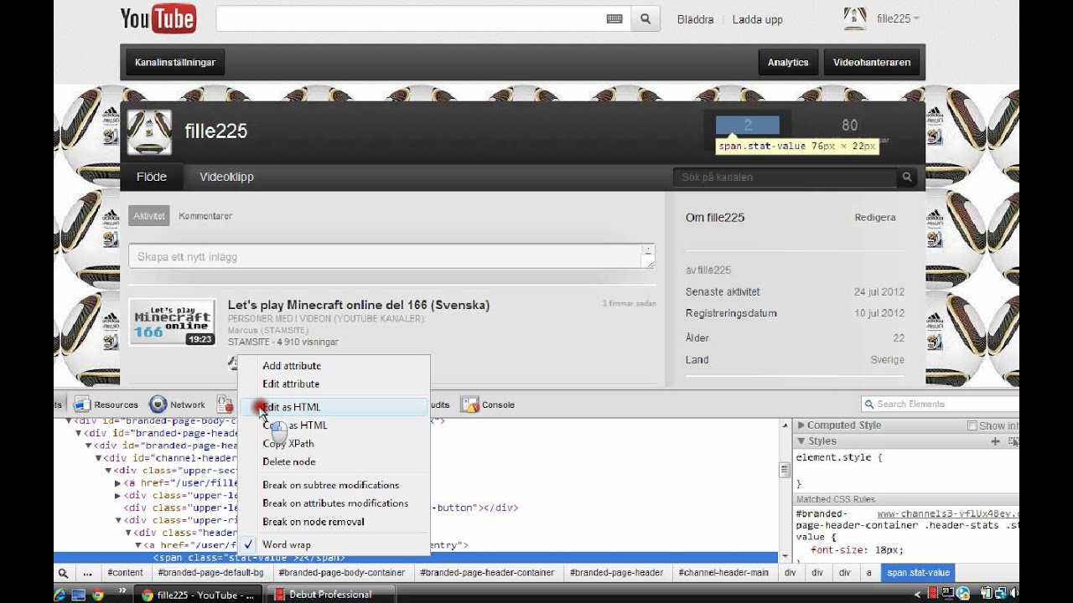Open the on-screen keyboard icon in search box
Viewport: 1073px width, 603px height.
614,18
